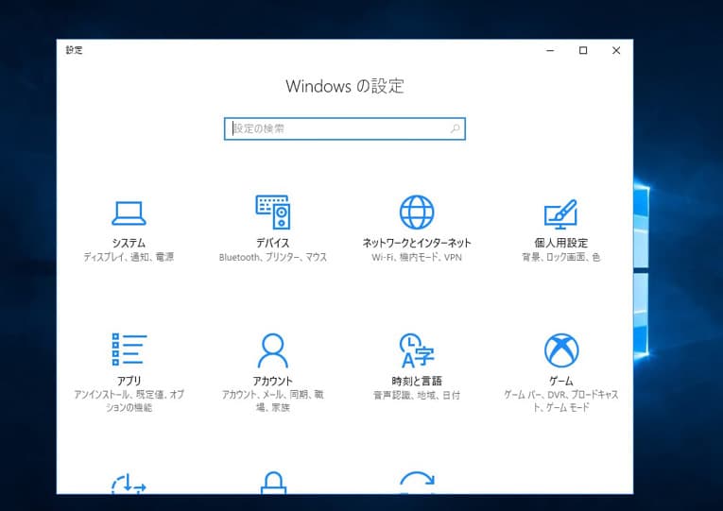Viewport: 723px width, 511px height.
Task: Click the magnifier icon in search box
Action: tap(455, 128)
